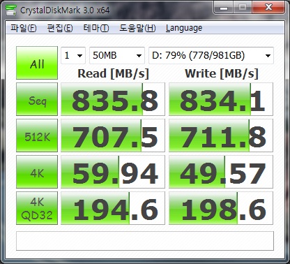Open the 편집(E) menu
The image size is (290, 264).
click(60, 28)
